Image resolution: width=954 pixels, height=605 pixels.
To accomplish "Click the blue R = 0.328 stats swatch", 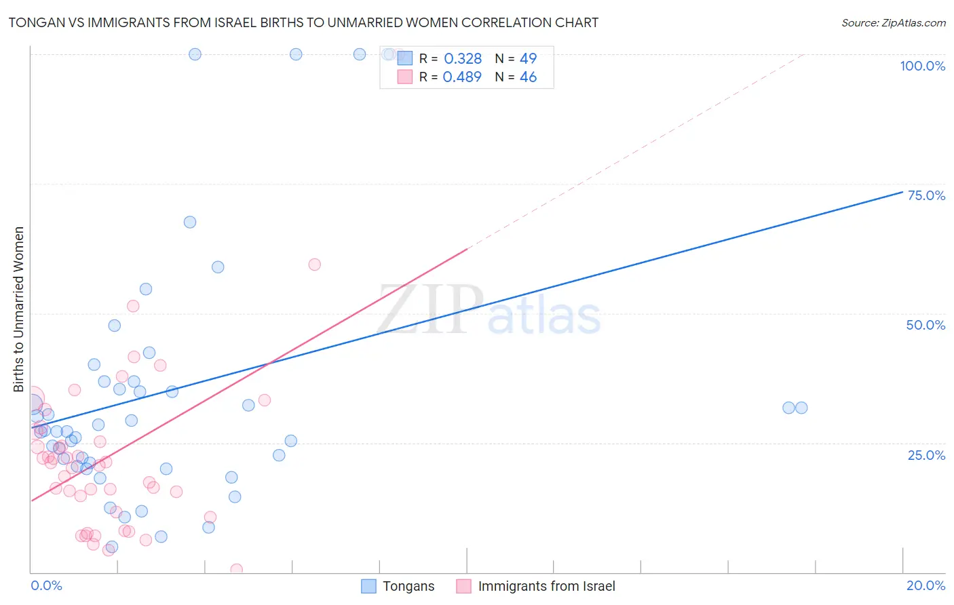I will pos(405,58).
